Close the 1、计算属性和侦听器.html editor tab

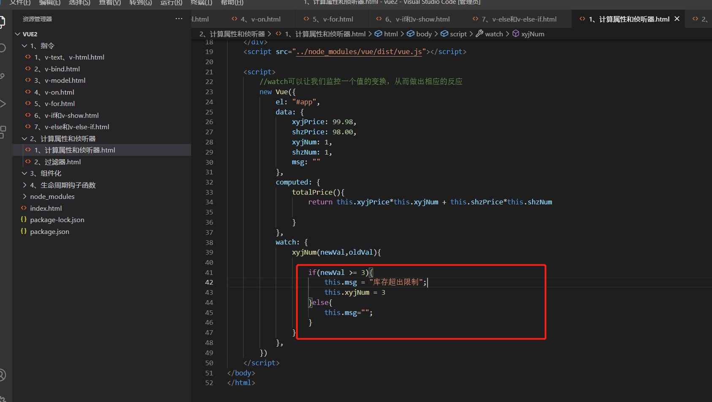(677, 19)
